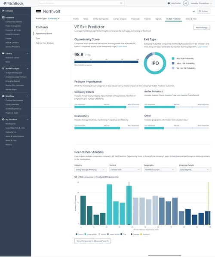Click the user avatar circle
Screen dimensions: 215x257
click(x=186, y=3)
